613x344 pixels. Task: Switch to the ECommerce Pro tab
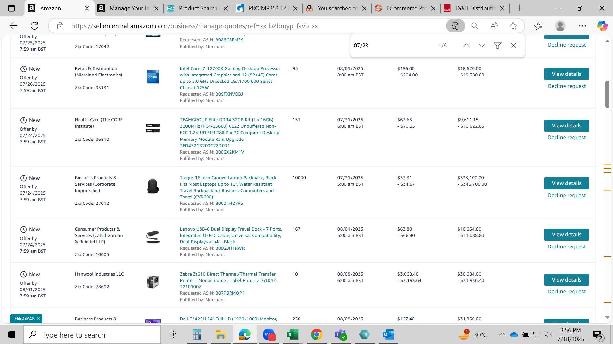click(406, 8)
